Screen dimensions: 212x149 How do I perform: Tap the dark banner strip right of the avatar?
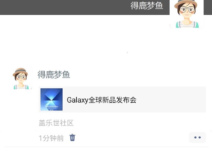pos(208,7)
